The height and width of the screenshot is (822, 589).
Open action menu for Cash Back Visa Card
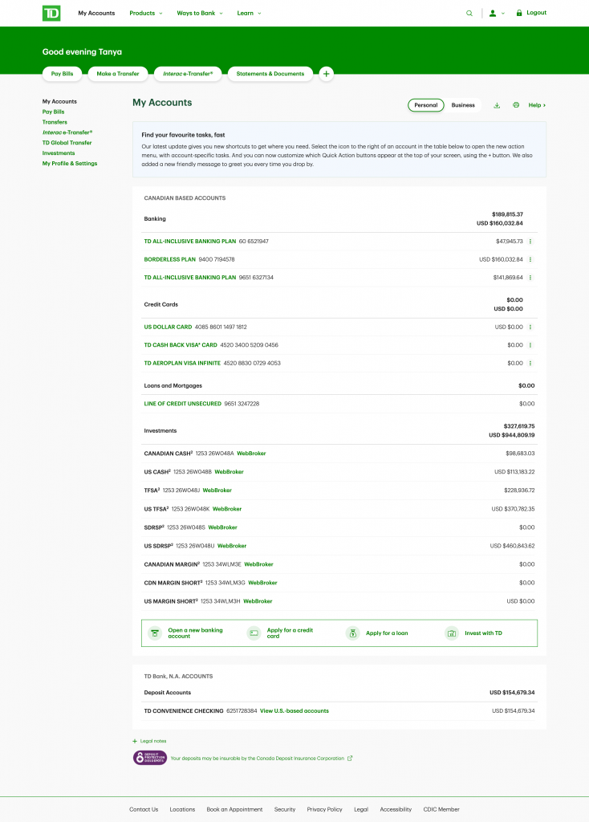point(530,345)
